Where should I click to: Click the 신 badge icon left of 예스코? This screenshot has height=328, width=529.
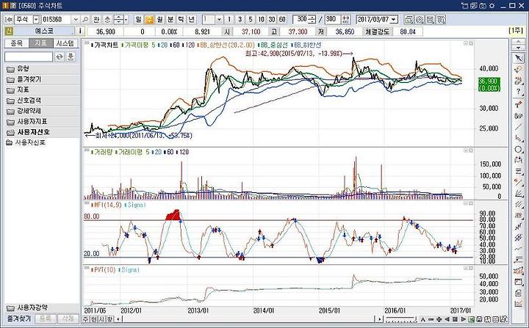coord(9,32)
